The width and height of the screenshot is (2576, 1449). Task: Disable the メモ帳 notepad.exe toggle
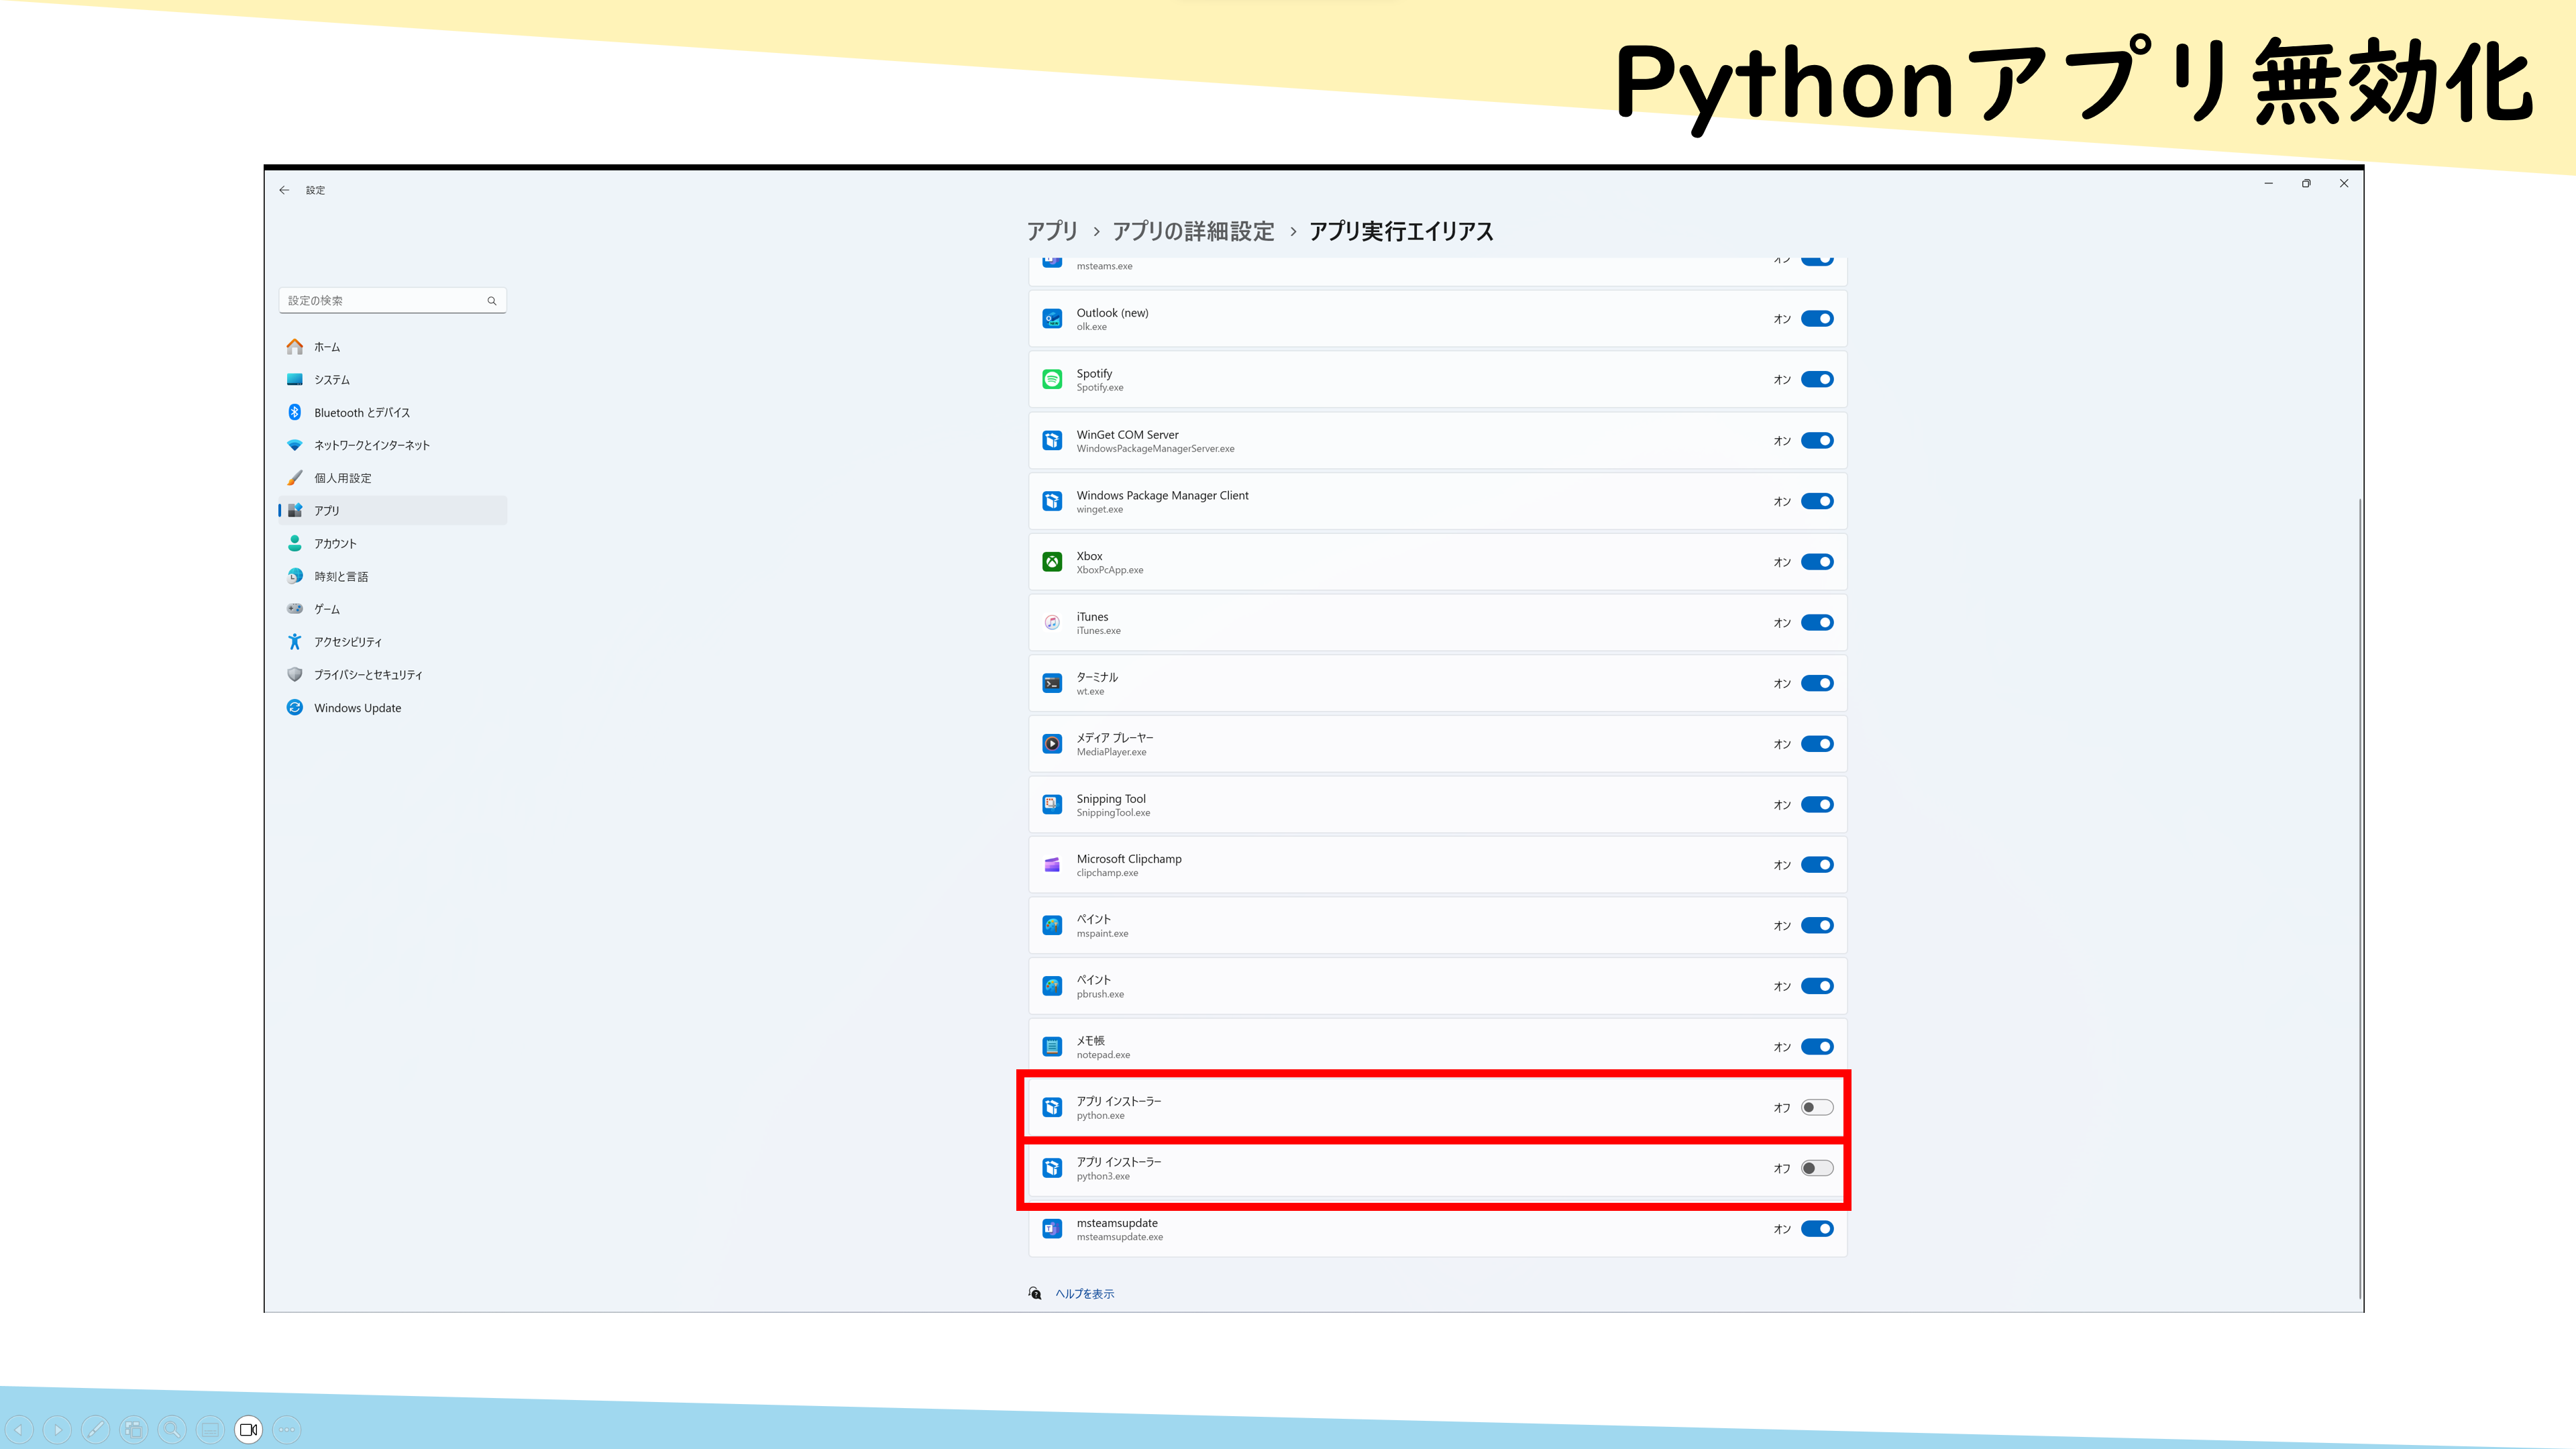[x=1817, y=1047]
